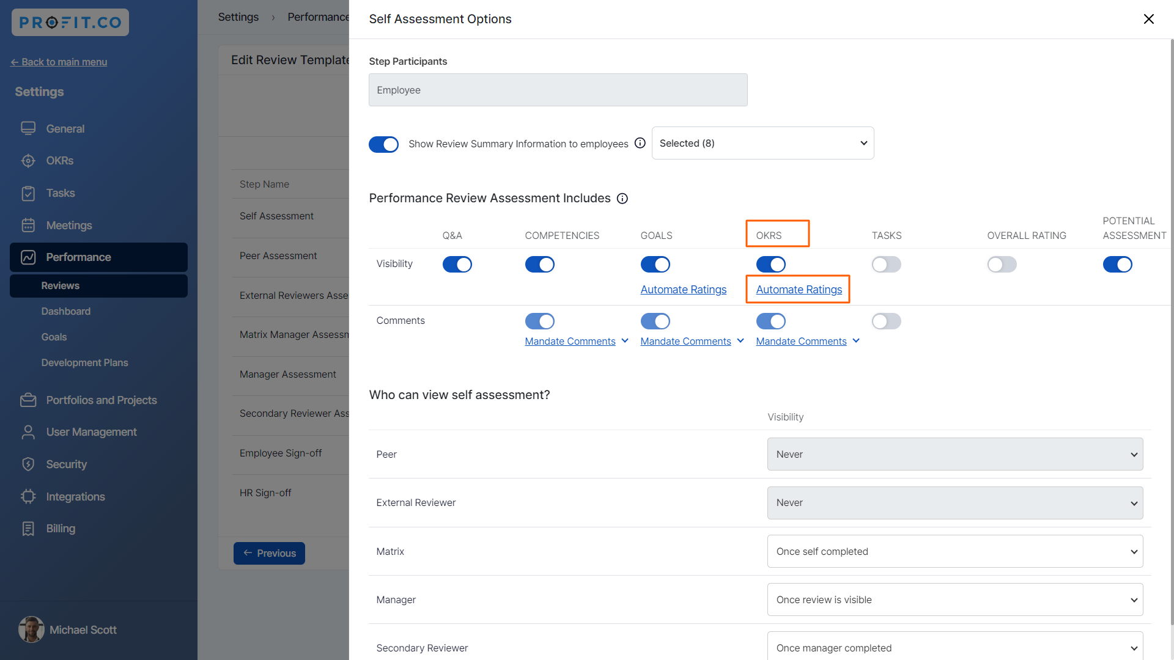1174x660 pixels.
Task: Click Back to main menu link
Action: 59,62
